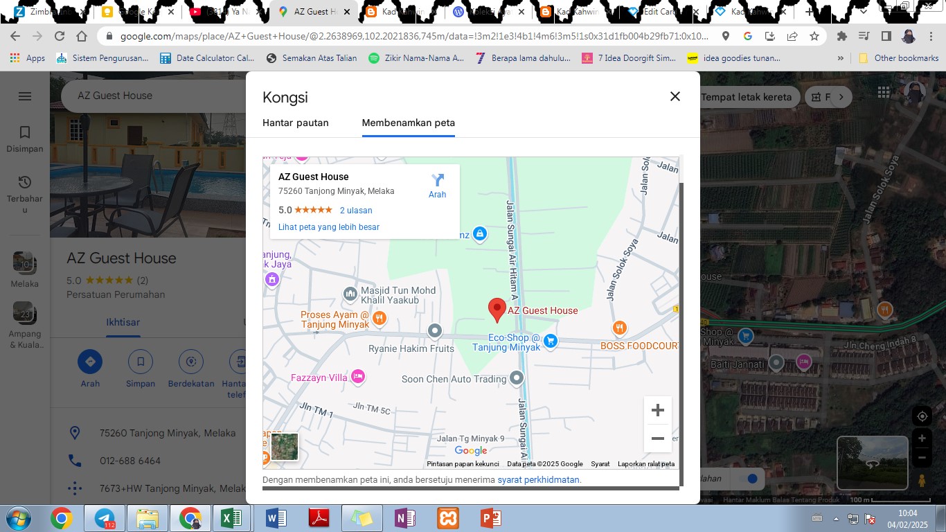Expand the filter chips right chevron

coord(841,97)
